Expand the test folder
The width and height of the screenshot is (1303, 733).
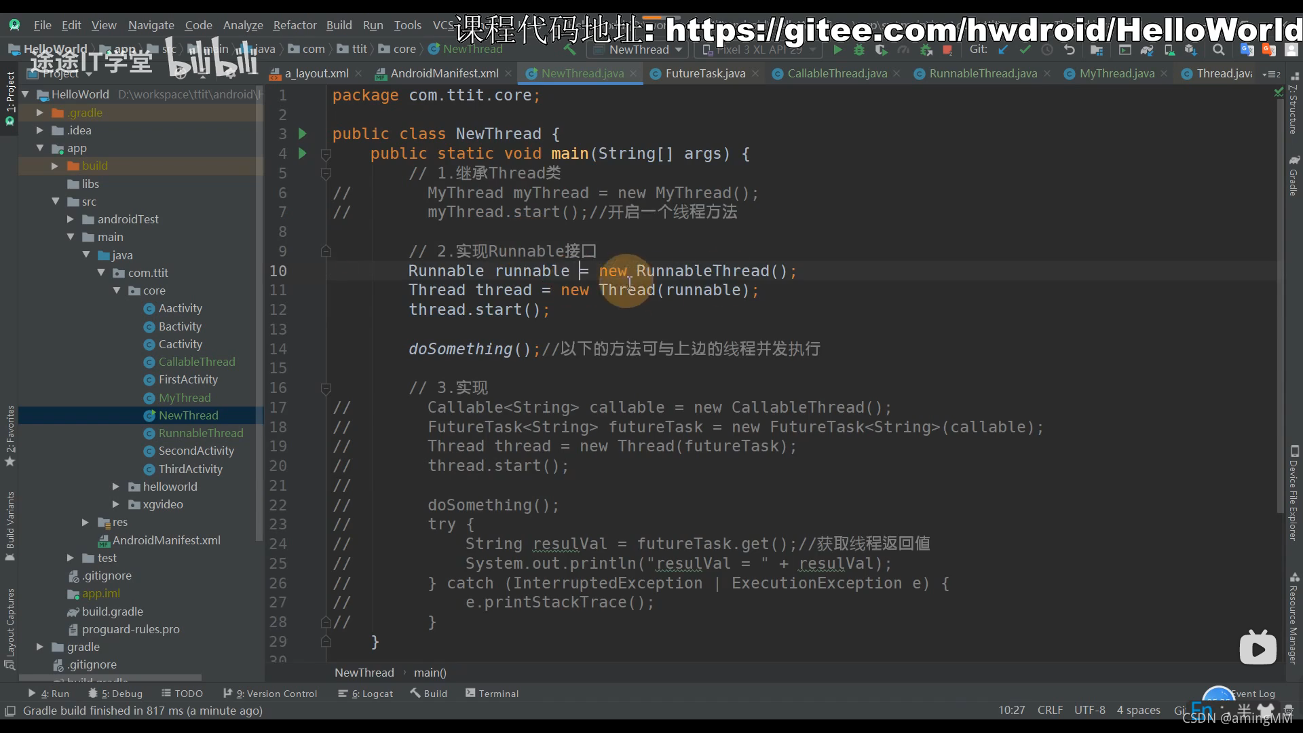71,558
